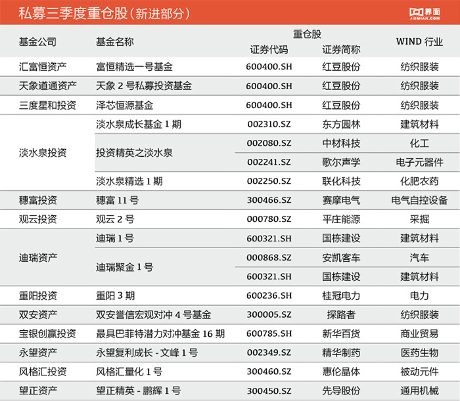
Task: Click company cell 汇富恒资产
Action: click(43, 67)
